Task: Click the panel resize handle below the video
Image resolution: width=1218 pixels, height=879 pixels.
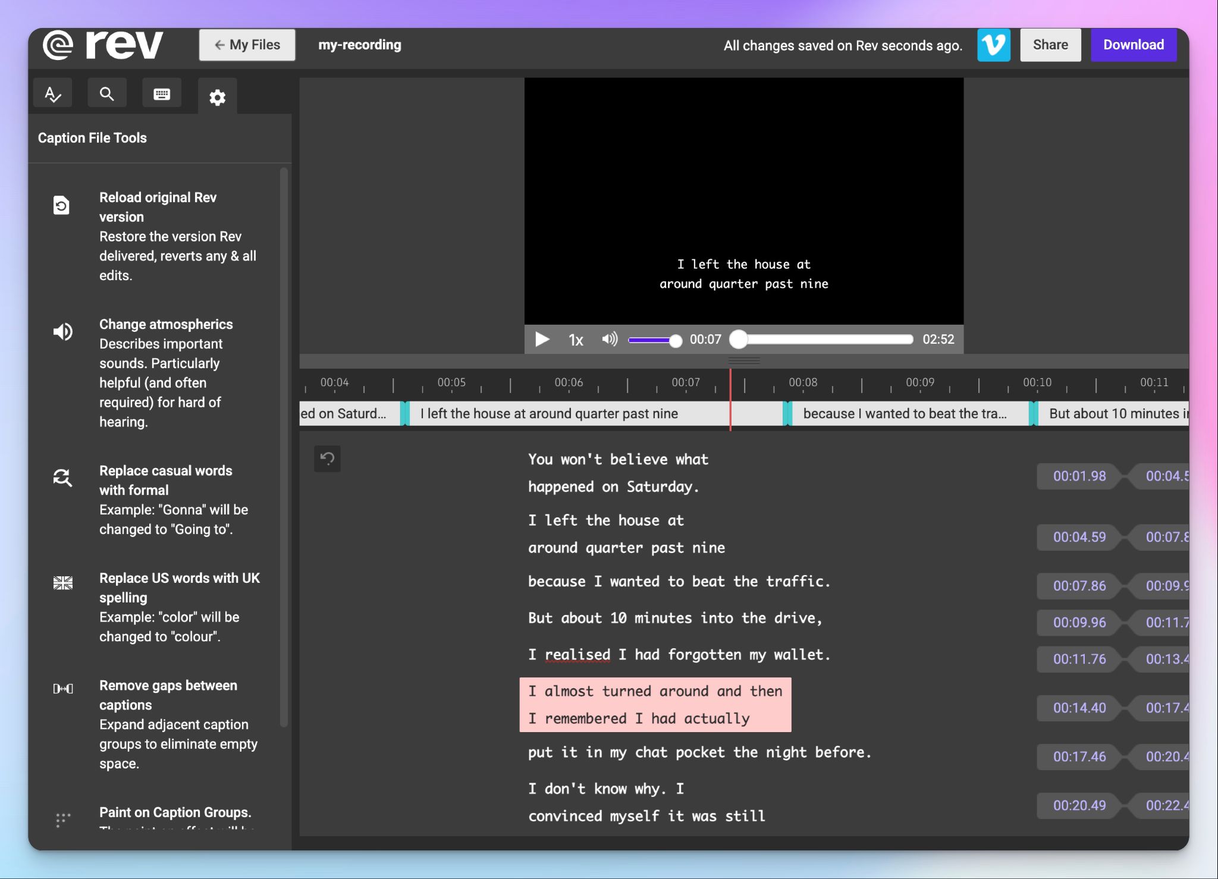Action: 744,361
